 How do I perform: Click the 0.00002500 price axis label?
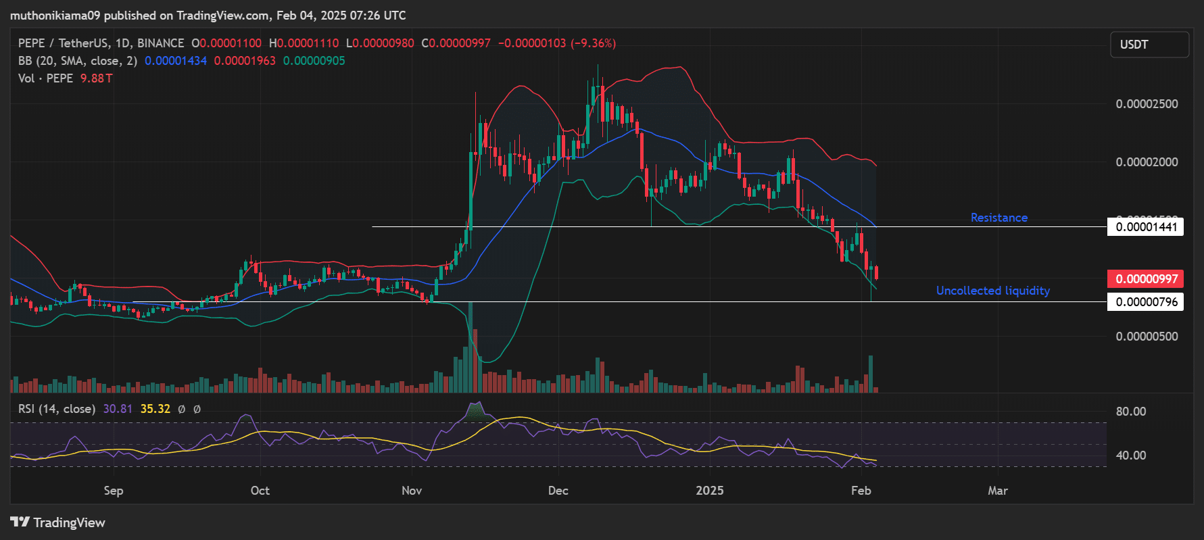click(1147, 104)
